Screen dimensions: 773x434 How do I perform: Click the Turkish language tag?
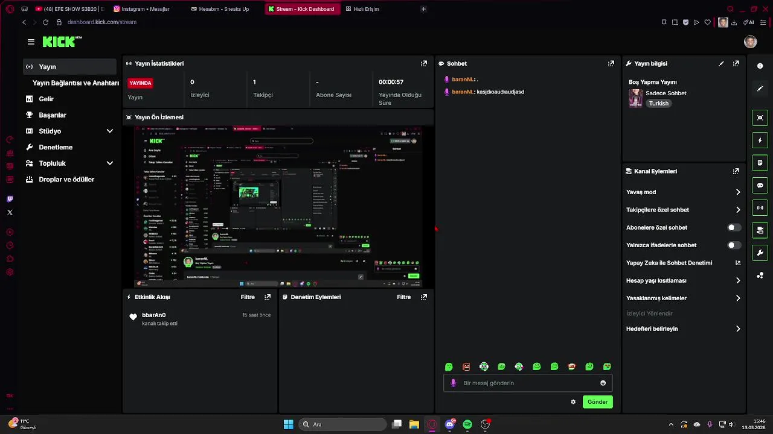(x=659, y=104)
